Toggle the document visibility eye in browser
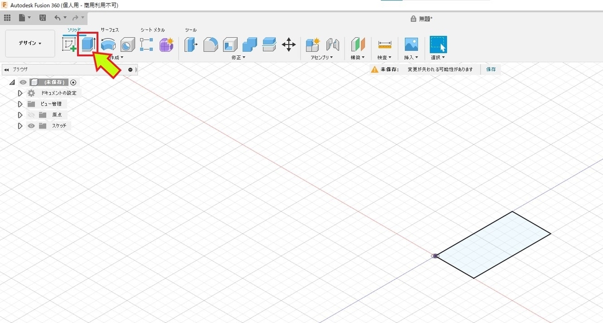 (23, 82)
